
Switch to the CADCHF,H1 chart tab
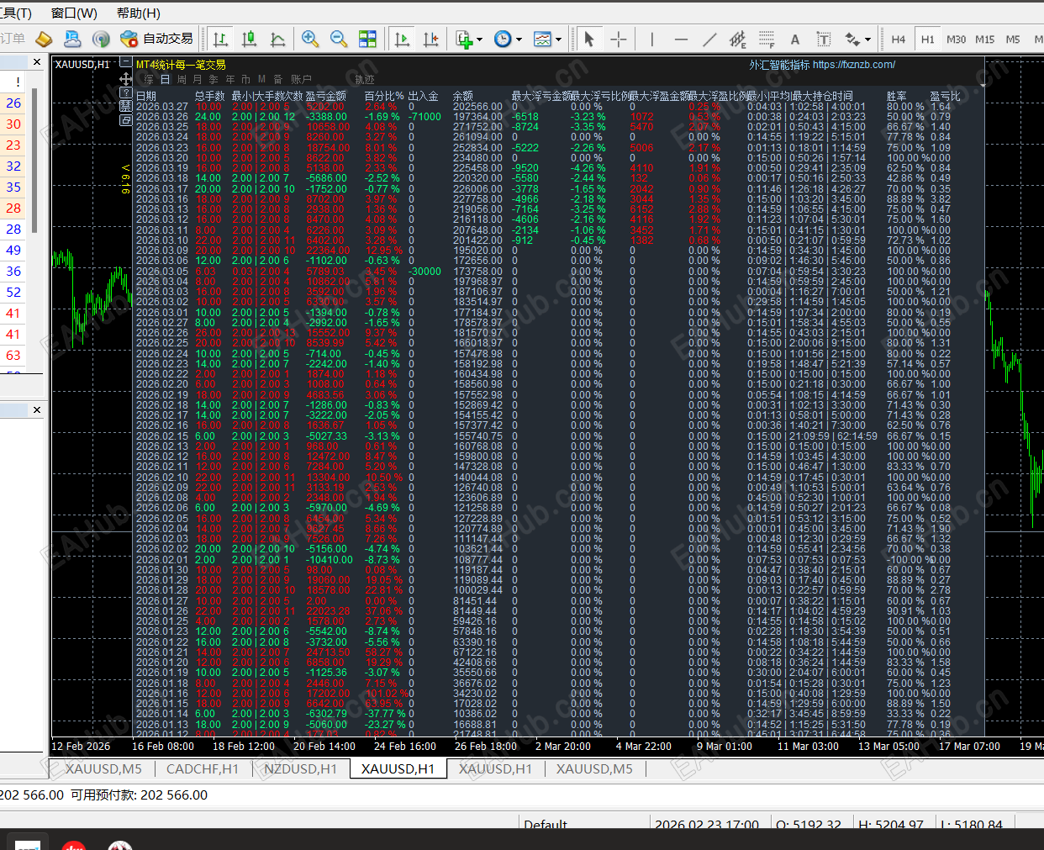pos(203,768)
